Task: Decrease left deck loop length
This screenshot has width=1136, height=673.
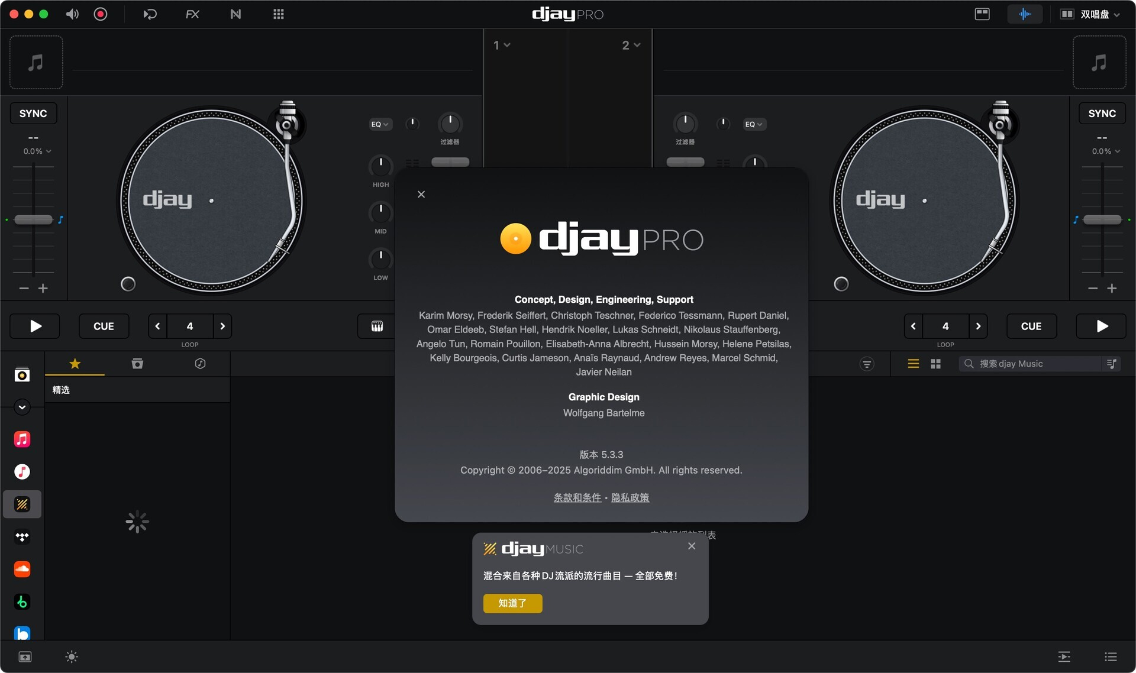Action: (x=157, y=326)
